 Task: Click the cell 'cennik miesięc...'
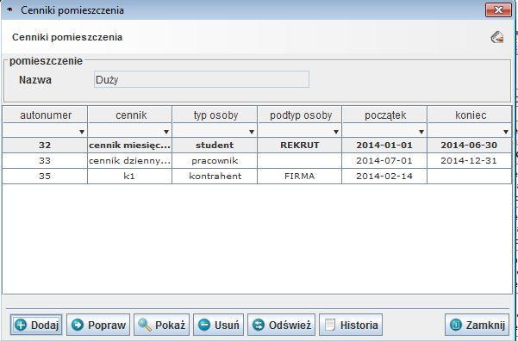click(x=130, y=145)
